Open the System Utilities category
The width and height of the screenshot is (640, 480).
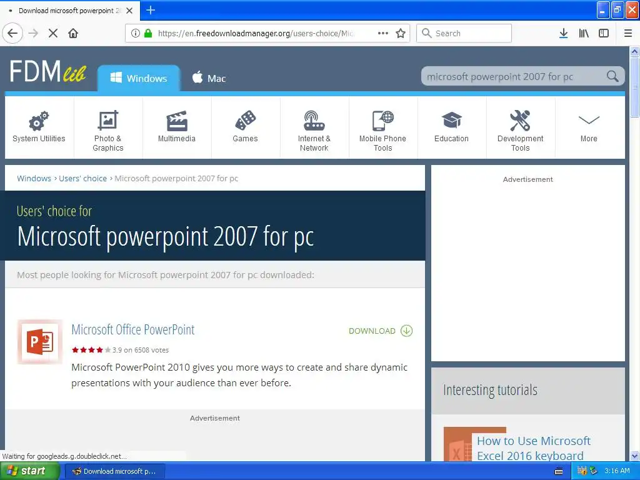(39, 127)
